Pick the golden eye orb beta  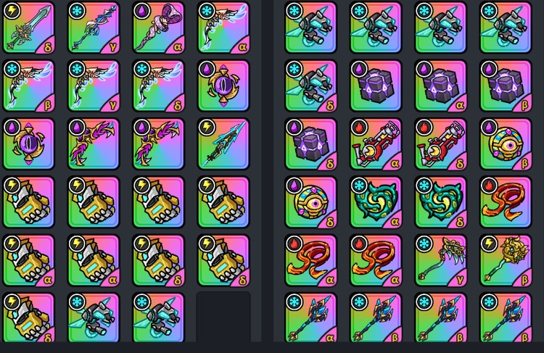[x=506, y=144]
